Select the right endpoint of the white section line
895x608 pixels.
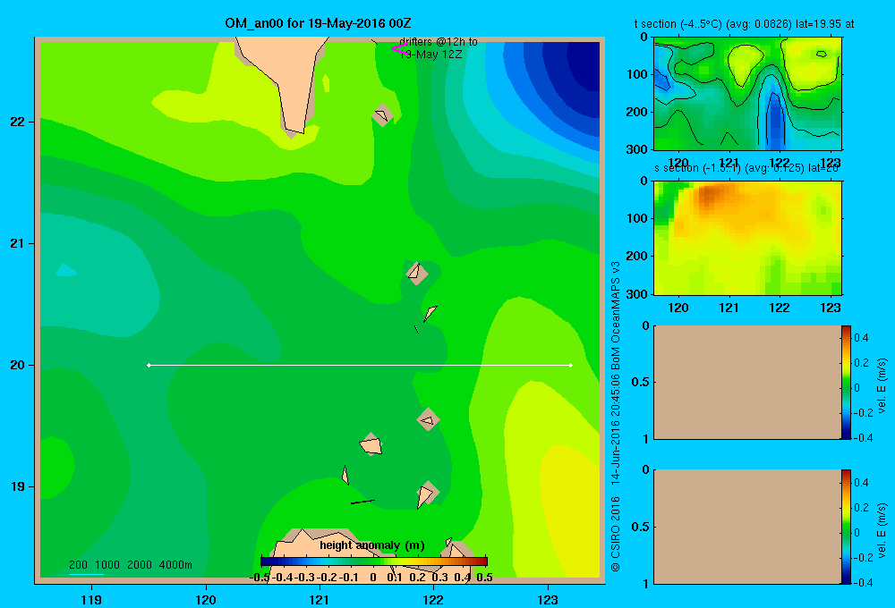571,365
